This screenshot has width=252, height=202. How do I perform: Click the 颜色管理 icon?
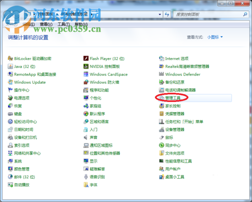click(x=10, y=169)
